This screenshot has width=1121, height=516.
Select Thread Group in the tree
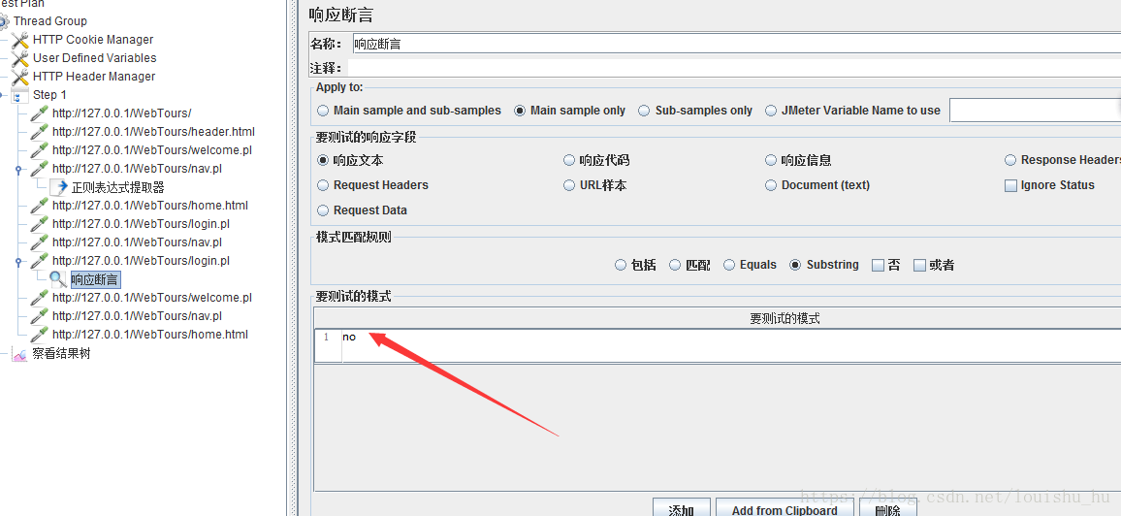50,21
